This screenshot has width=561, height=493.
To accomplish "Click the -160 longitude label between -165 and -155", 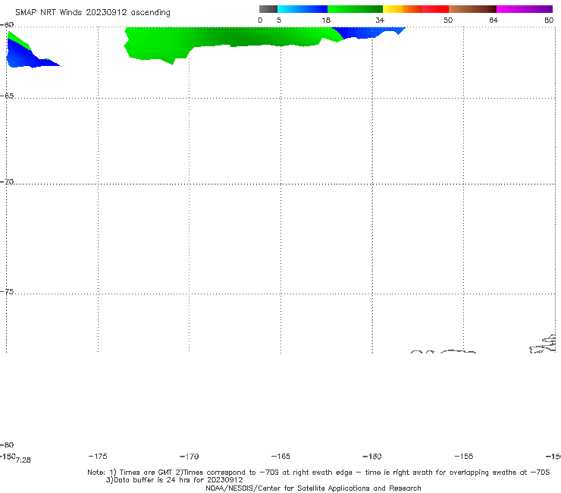I will pyautogui.click(x=372, y=457).
